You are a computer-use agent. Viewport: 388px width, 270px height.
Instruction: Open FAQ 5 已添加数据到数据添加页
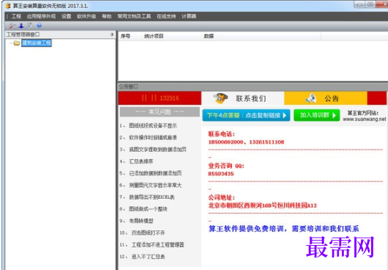pos(150,173)
